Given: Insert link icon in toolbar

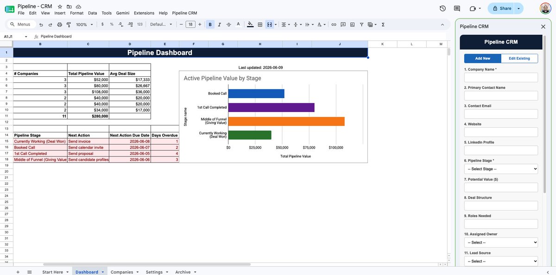Looking at the screenshot, I should point(334,24).
